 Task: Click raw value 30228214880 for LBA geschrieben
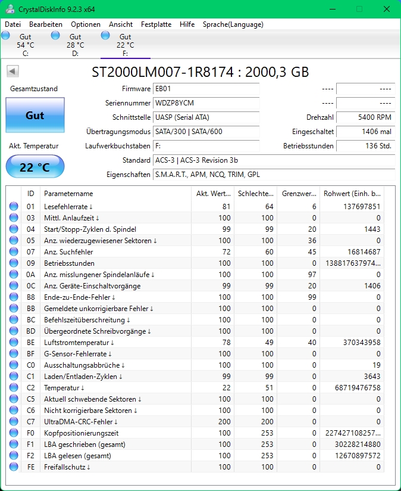click(x=358, y=445)
